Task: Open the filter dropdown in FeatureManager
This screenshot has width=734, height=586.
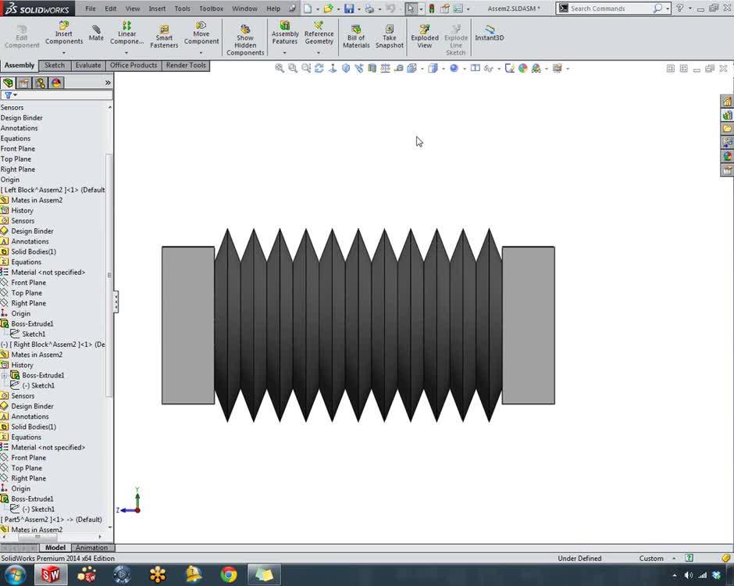Action: 16,94
